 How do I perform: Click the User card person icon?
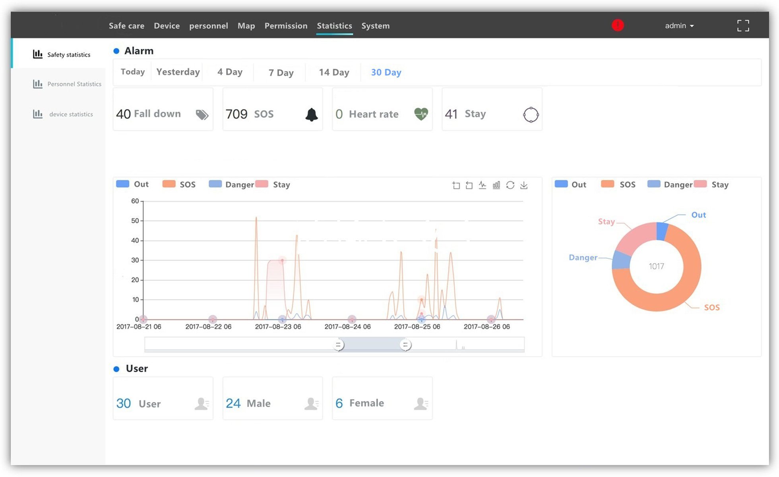202,404
